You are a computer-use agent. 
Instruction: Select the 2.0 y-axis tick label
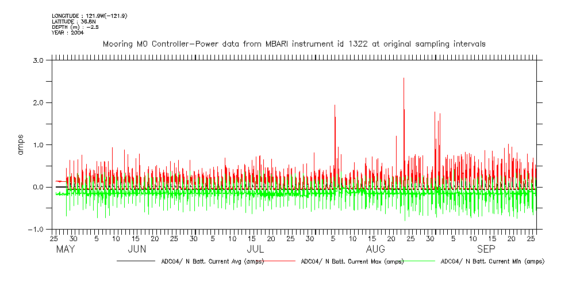point(39,102)
